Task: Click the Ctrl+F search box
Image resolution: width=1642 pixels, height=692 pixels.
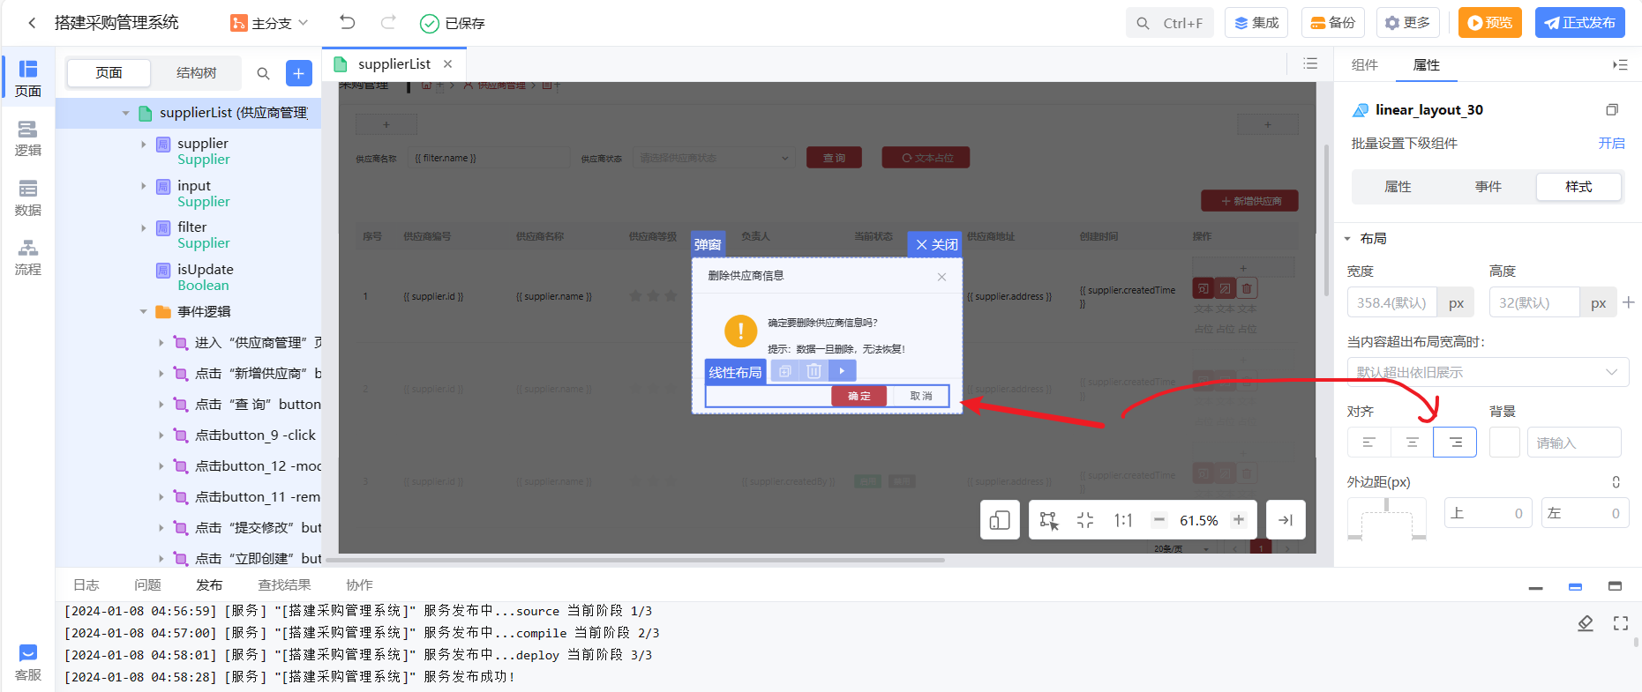Action: tap(1170, 23)
